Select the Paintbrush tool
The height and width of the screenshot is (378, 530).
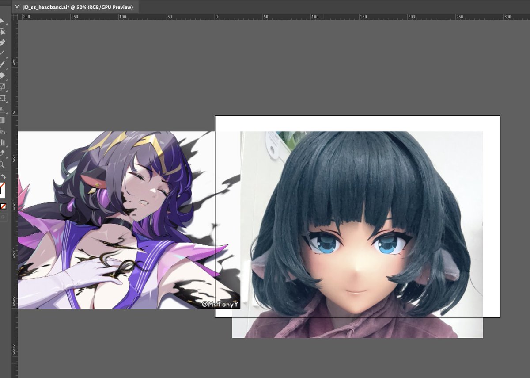[2, 65]
